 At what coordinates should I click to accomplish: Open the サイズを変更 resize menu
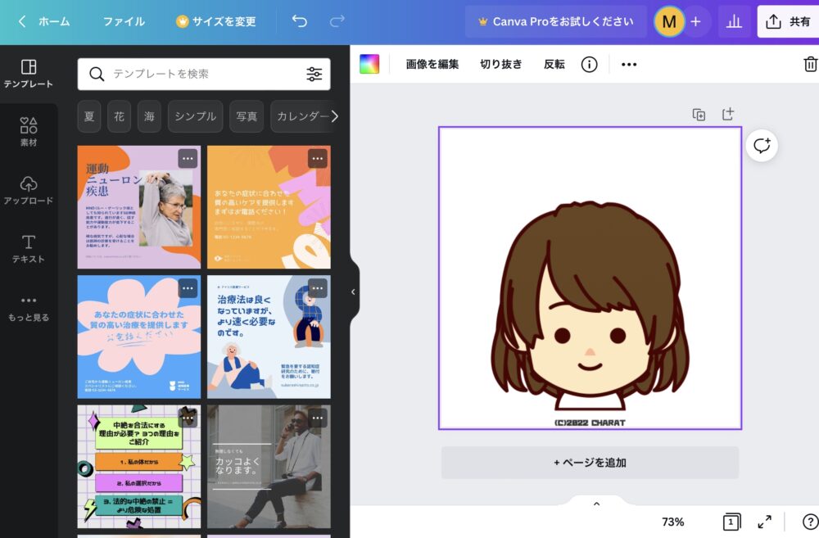pos(215,21)
